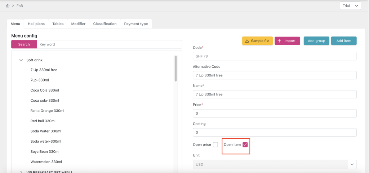Select Red bull 330ml in menu list
Screen dimensions: 369x173
(x=43, y=121)
